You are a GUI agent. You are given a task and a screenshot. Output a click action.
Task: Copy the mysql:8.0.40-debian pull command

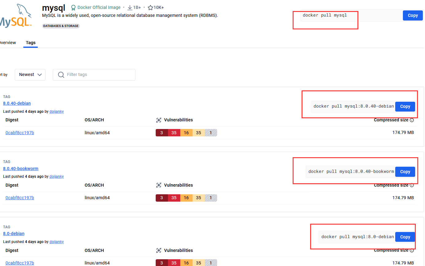(405, 106)
